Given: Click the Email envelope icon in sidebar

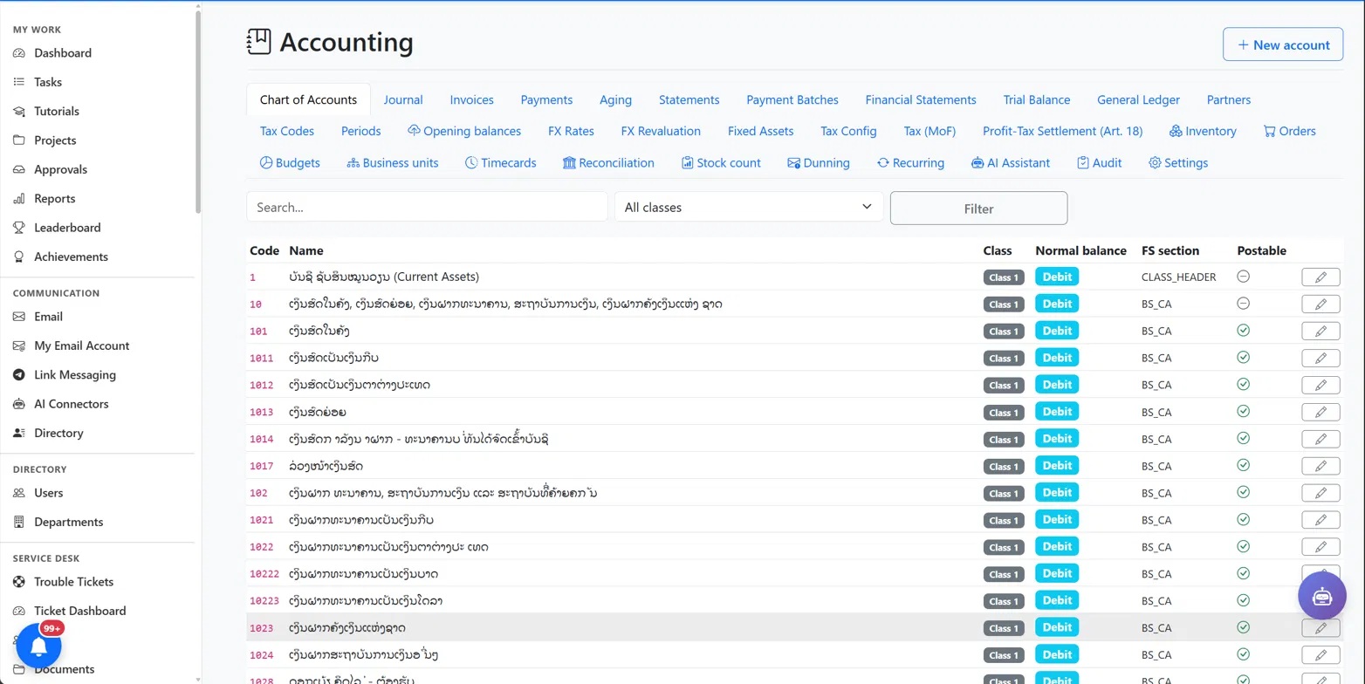Looking at the screenshot, I should (x=19, y=317).
